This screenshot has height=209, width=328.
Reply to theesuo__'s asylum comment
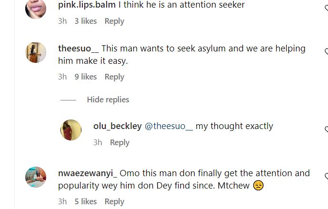(114, 77)
